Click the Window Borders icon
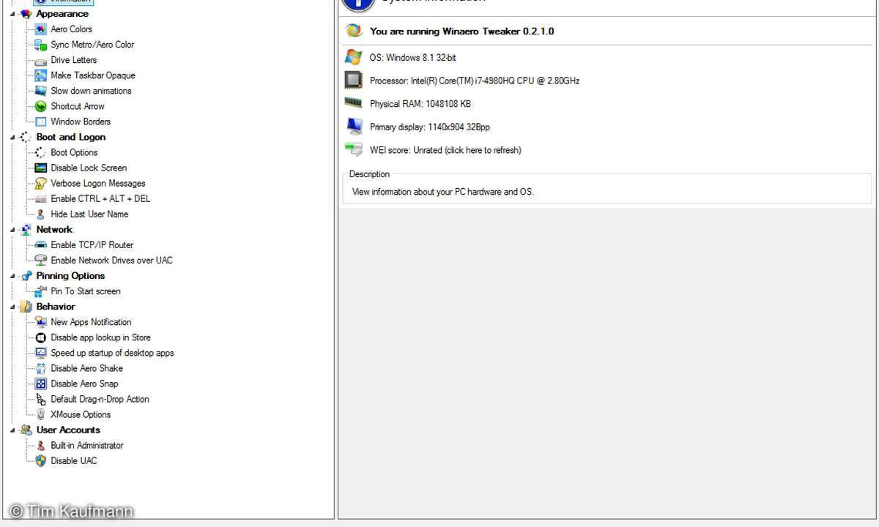879x527 pixels. (x=41, y=122)
